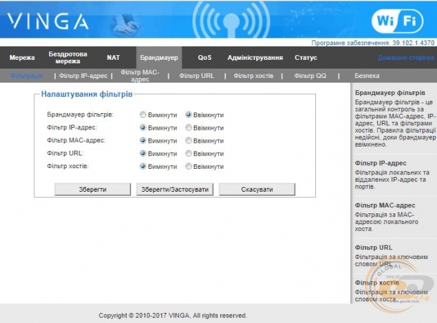Viewport: 437px width, 323px height.
Task: Click firmware version text 39.102.1.4370
Action: (413, 43)
